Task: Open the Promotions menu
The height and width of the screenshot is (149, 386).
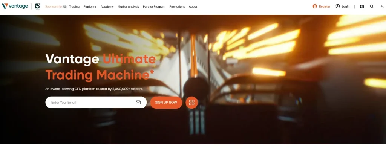Action: [x=177, y=7]
